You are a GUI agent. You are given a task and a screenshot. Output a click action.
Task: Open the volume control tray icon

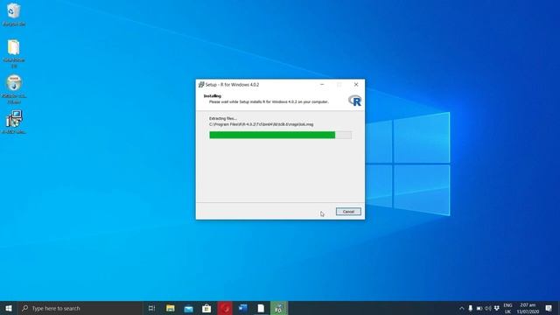coord(488,308)
